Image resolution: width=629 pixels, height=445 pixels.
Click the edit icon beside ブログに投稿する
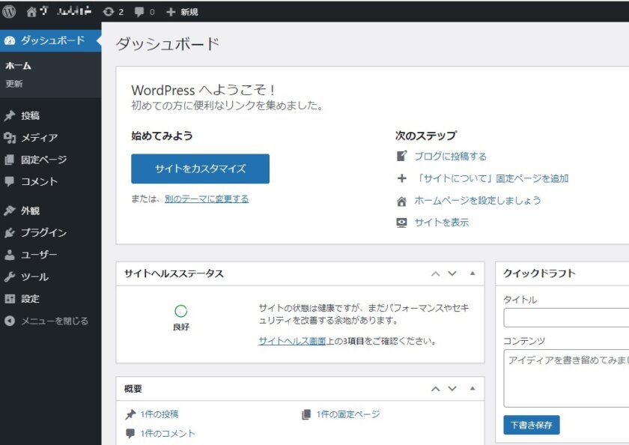401,156
